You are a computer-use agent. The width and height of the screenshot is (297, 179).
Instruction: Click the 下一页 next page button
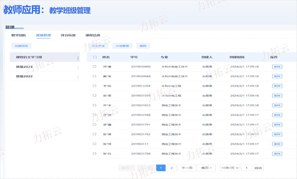click(187, 168)
